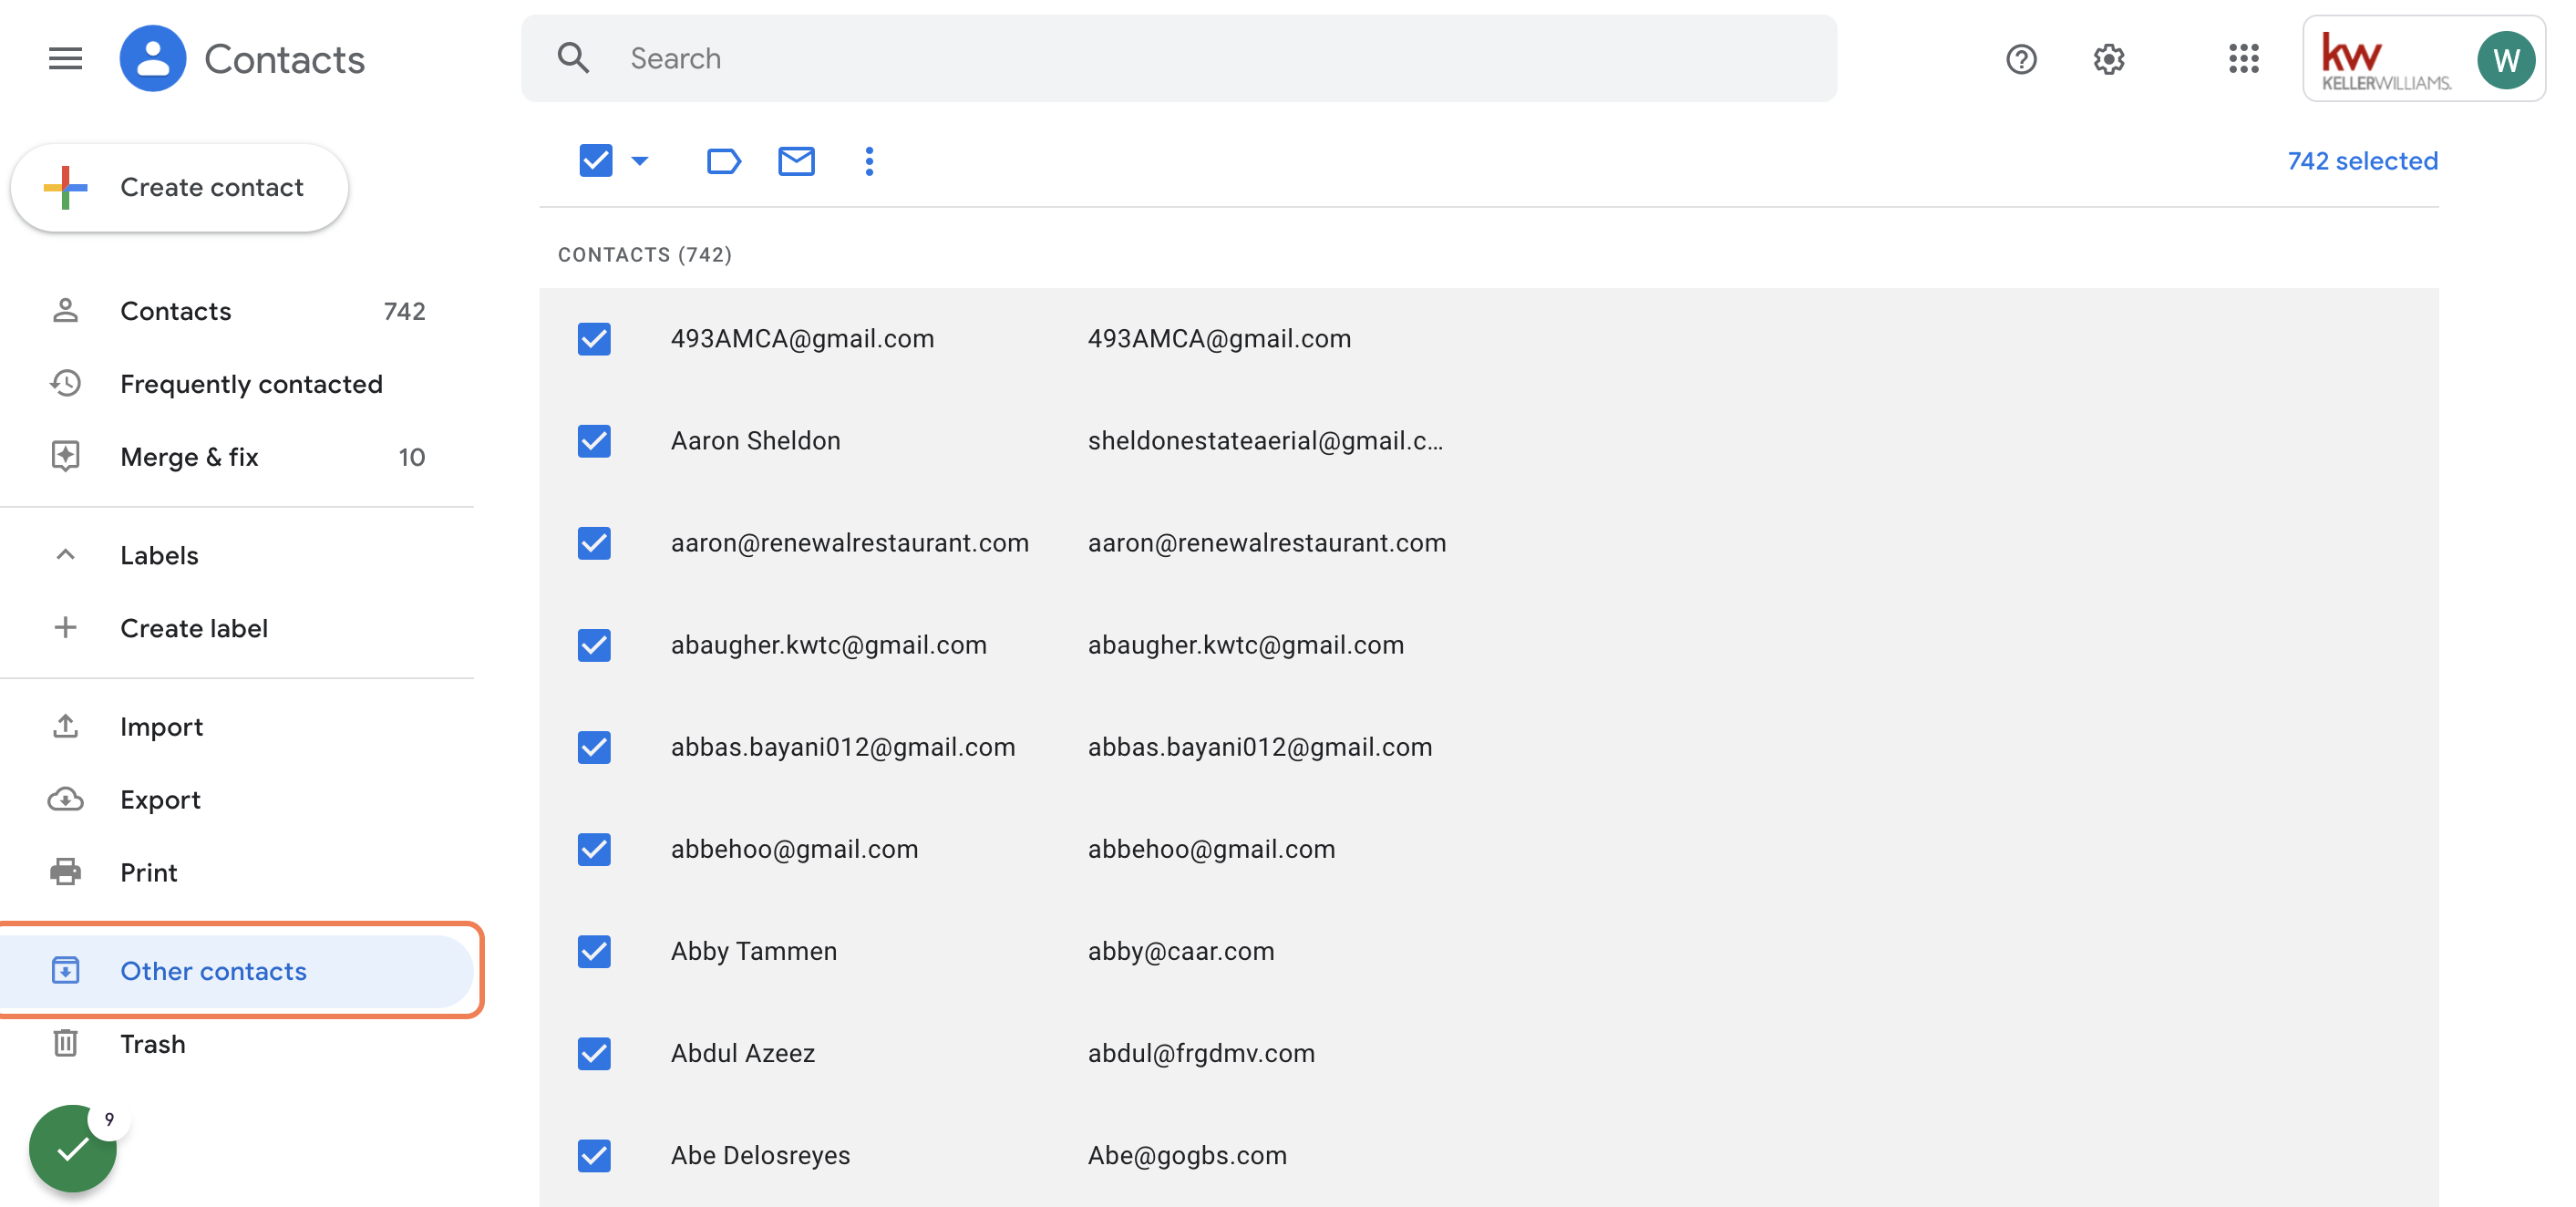This screenshot has width=2576, height=1207.
Task: Click the Print option
Action: click(x=237, y=873)
